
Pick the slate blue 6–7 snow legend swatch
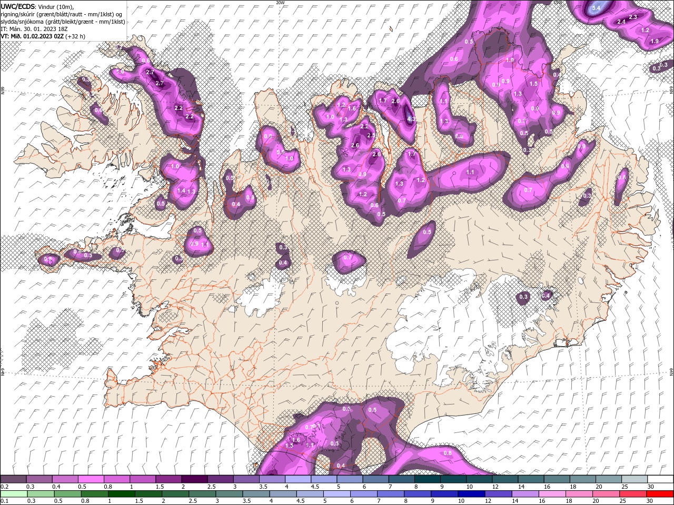(x=375, y=479)
